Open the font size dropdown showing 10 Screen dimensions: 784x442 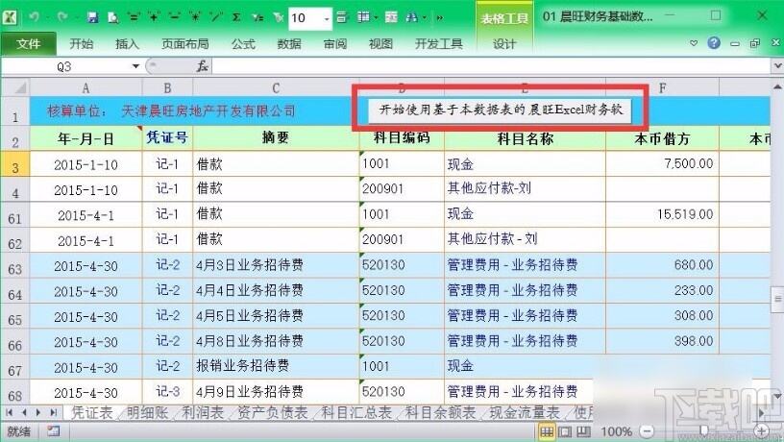coord(327,18)
